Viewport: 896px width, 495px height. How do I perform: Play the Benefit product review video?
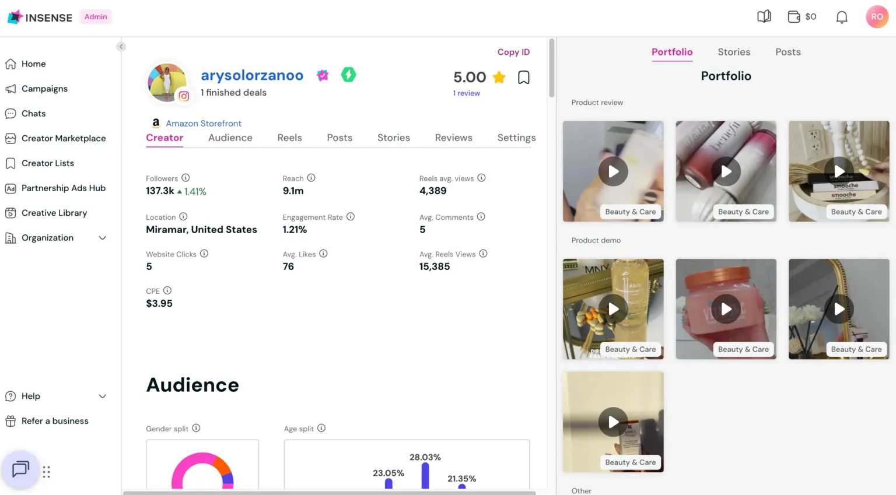coord(726,171)
